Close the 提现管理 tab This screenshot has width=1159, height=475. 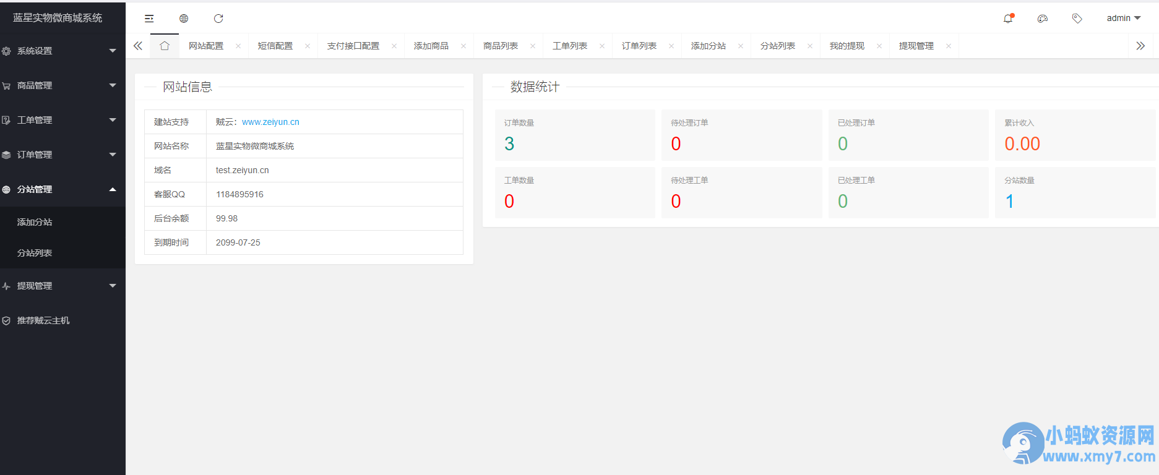(x=949, y=46)
